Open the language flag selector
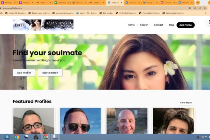Viewport: 210px width, 140px height. (x=209, y=22)
